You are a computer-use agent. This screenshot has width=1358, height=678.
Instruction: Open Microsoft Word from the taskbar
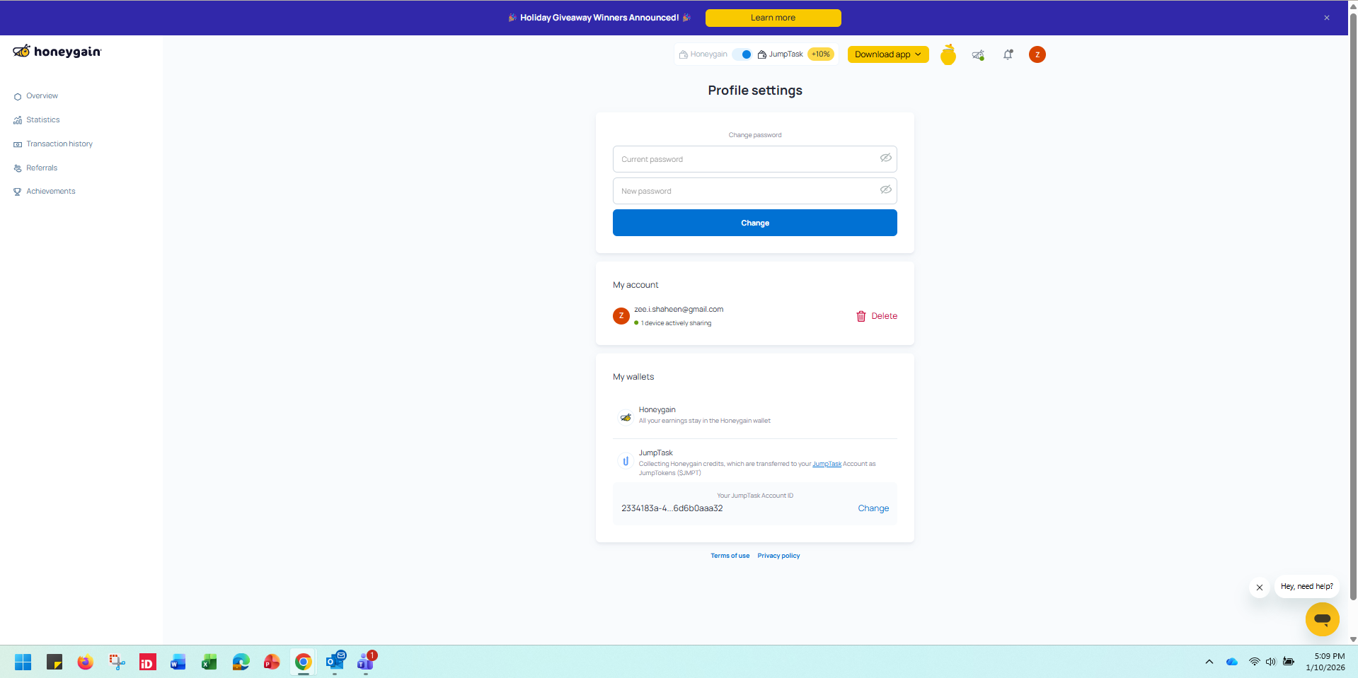point(178,662)
